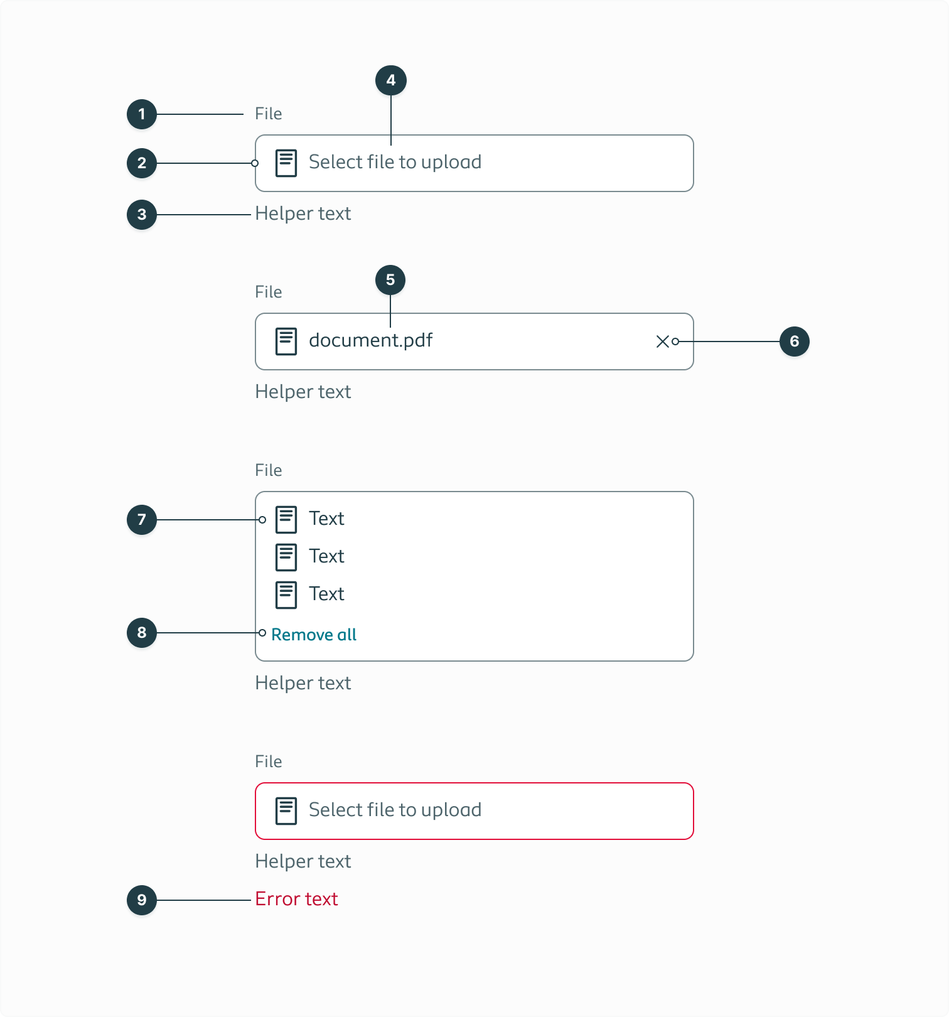Image resolution: width=949 pixels, height=1017 pixels.
Task: Click numbered callout badge 9
Action: [x=142, y=899]
